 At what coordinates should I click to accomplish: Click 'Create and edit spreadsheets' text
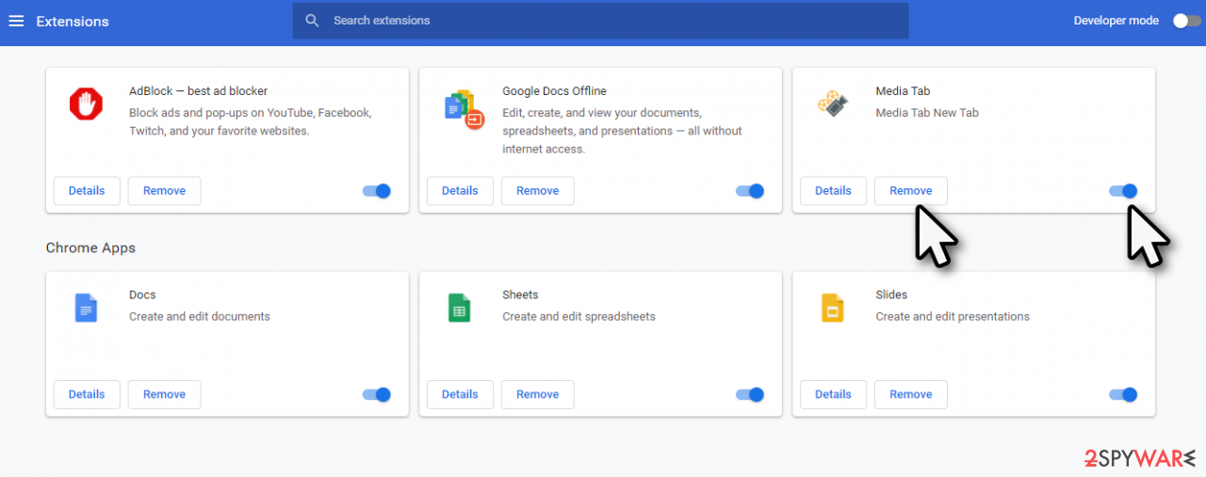click(x=579, y=317)
